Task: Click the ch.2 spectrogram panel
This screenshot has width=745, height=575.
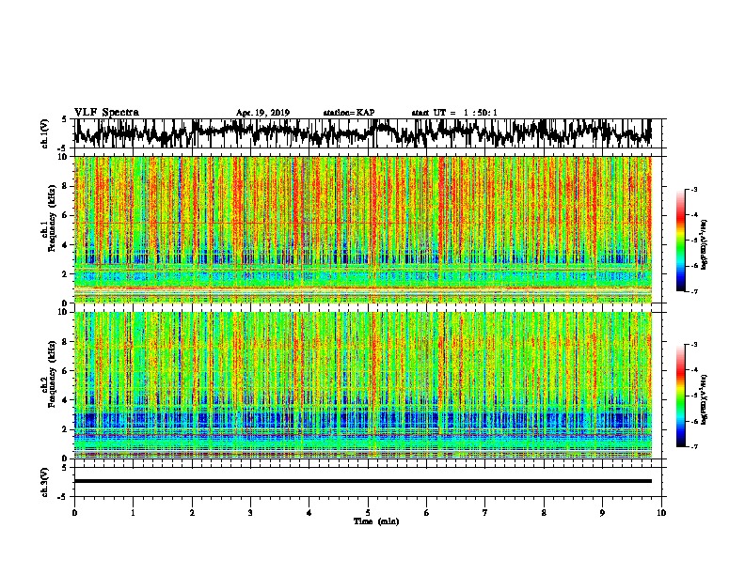Action: [x=363, y=385]
